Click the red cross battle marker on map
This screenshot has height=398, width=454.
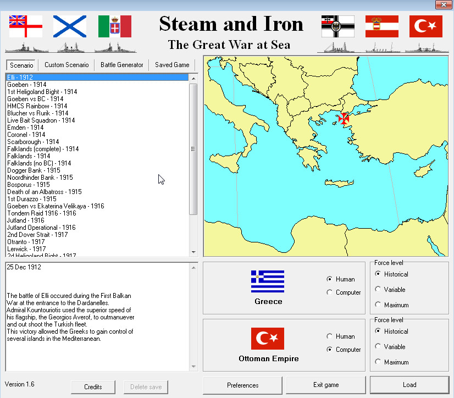(344, 118)
